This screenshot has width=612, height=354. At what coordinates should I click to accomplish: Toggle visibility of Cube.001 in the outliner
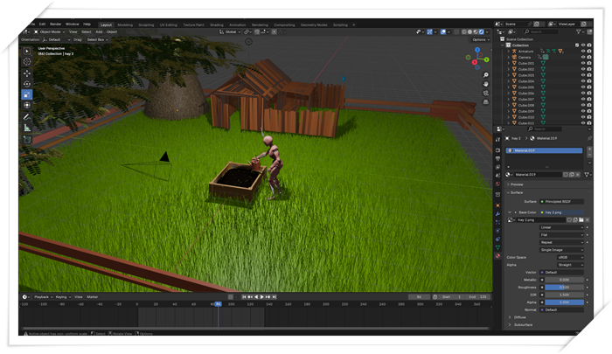(x=581, y=63)
